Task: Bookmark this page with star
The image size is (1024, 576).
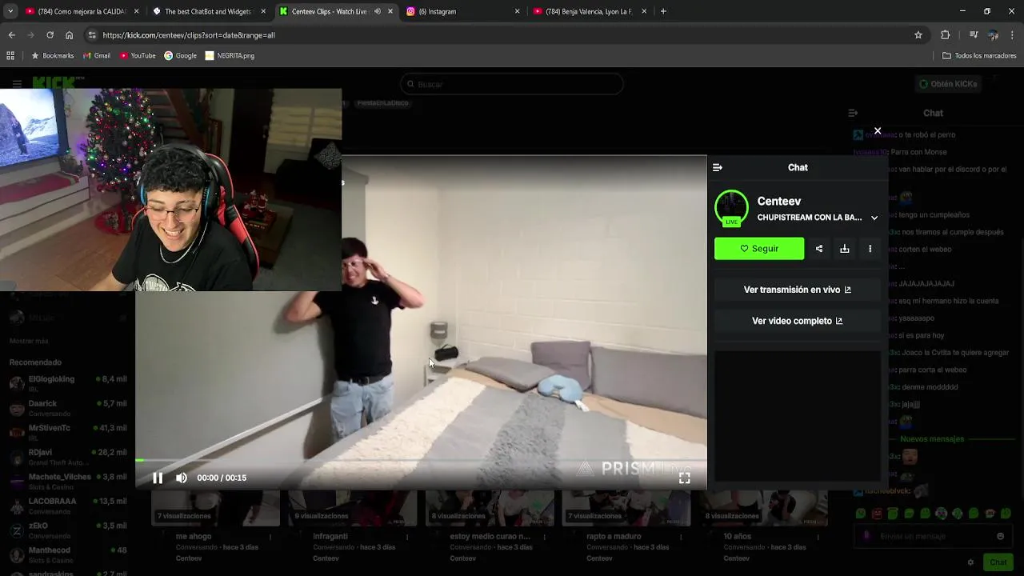Action: tap(918, 35)
